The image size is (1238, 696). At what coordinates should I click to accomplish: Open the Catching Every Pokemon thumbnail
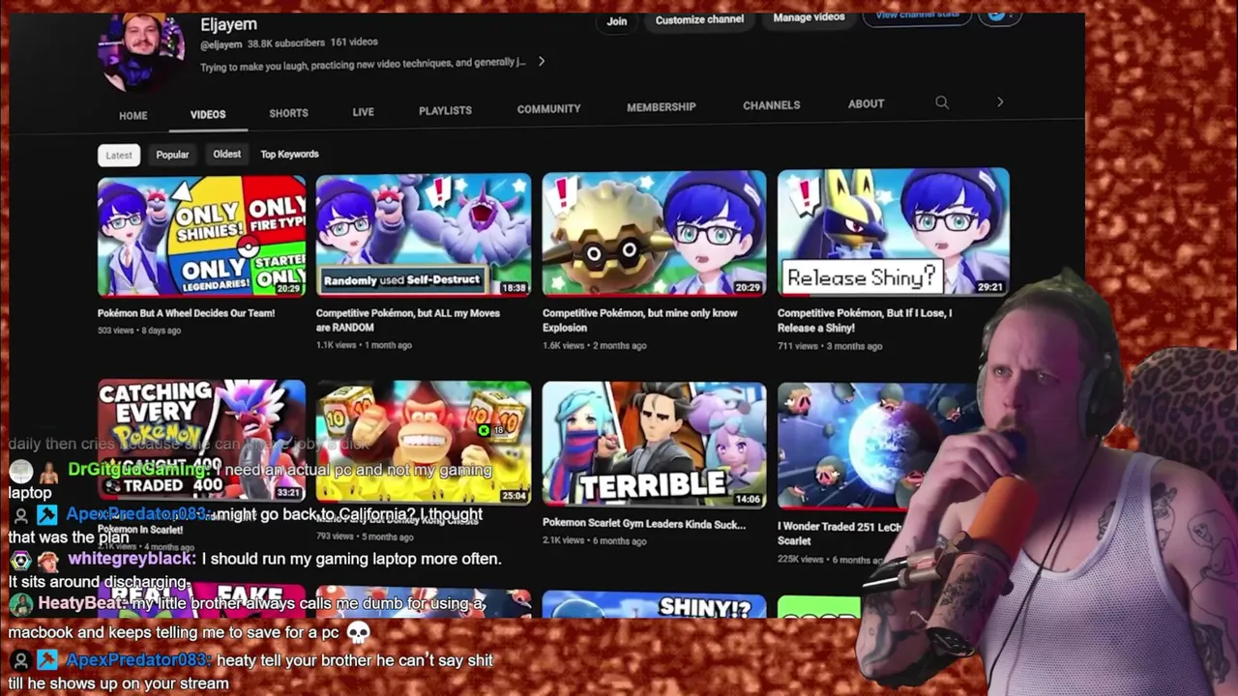pos(201,441)
